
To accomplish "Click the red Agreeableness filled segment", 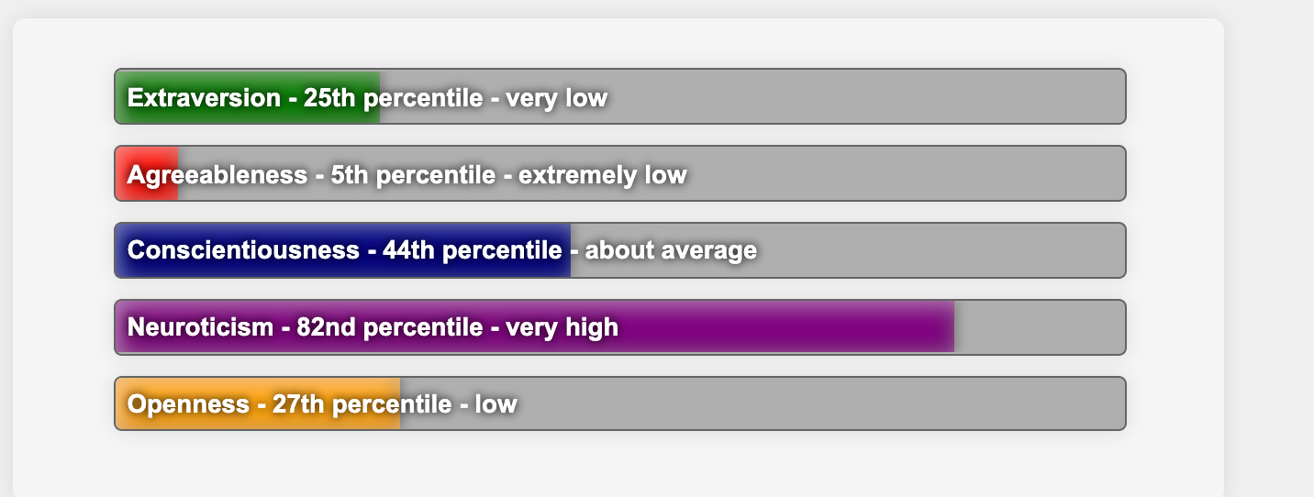I will click(x=147, y=173).
